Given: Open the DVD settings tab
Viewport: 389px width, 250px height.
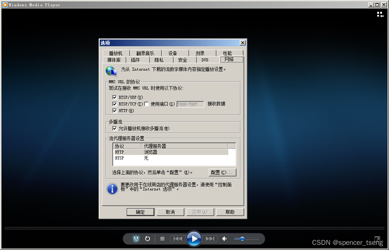Looking at the screenshot, I should [x=205, y=59].
